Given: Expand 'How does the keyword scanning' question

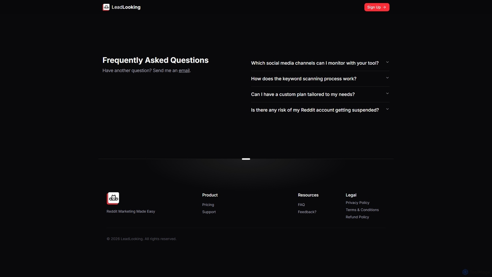Looking at the screenshot, I should [x=320, y=78].
